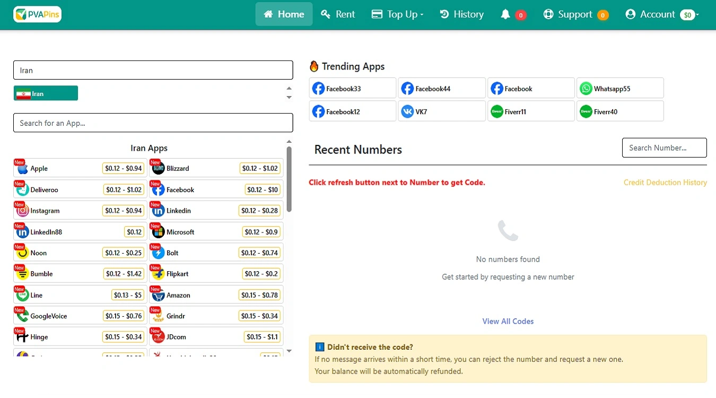The width and height of the screenshot is (716, 398).
Task: Click the Grindr app icon
Action: [158, 316]
